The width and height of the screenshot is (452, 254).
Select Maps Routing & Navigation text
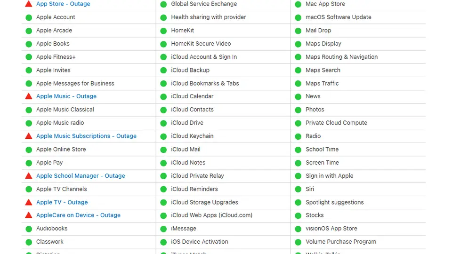coord(342,57)
